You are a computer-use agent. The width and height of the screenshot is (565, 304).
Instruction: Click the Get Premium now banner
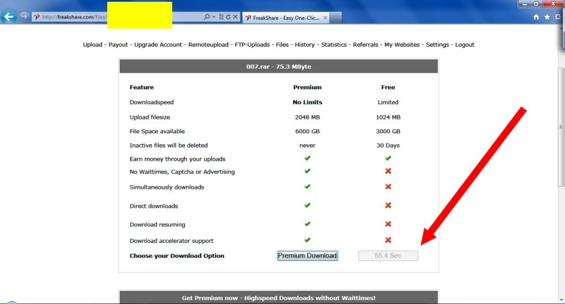tap(278, 297)
